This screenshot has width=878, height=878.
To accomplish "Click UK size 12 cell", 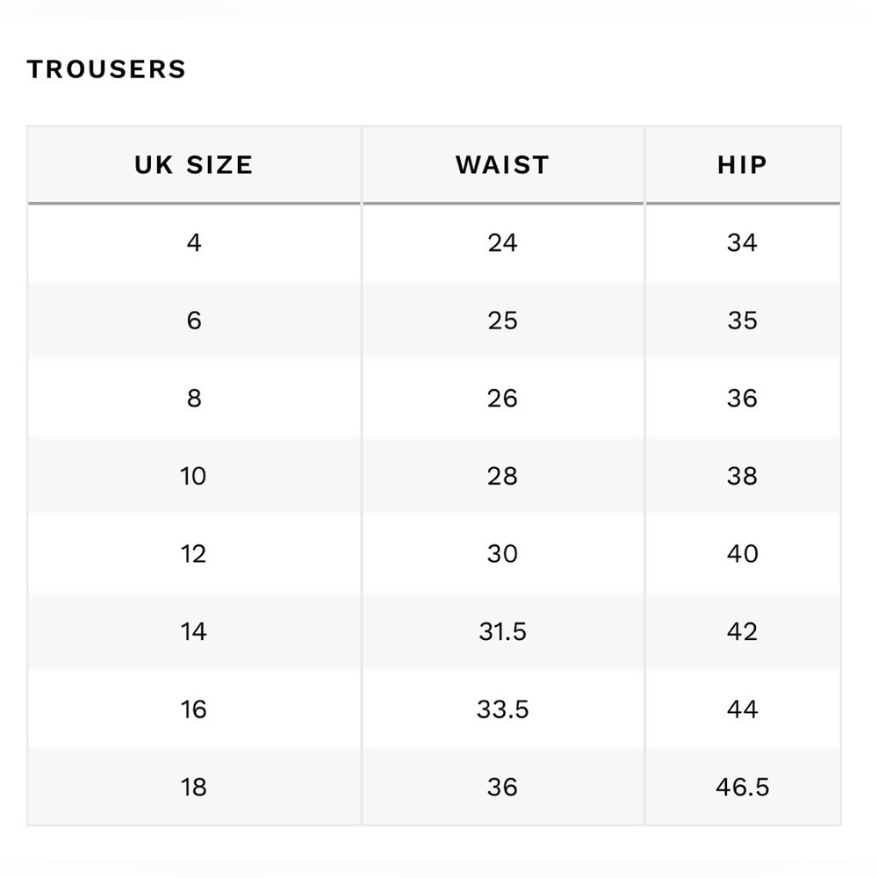I will (x=193, y=554).
